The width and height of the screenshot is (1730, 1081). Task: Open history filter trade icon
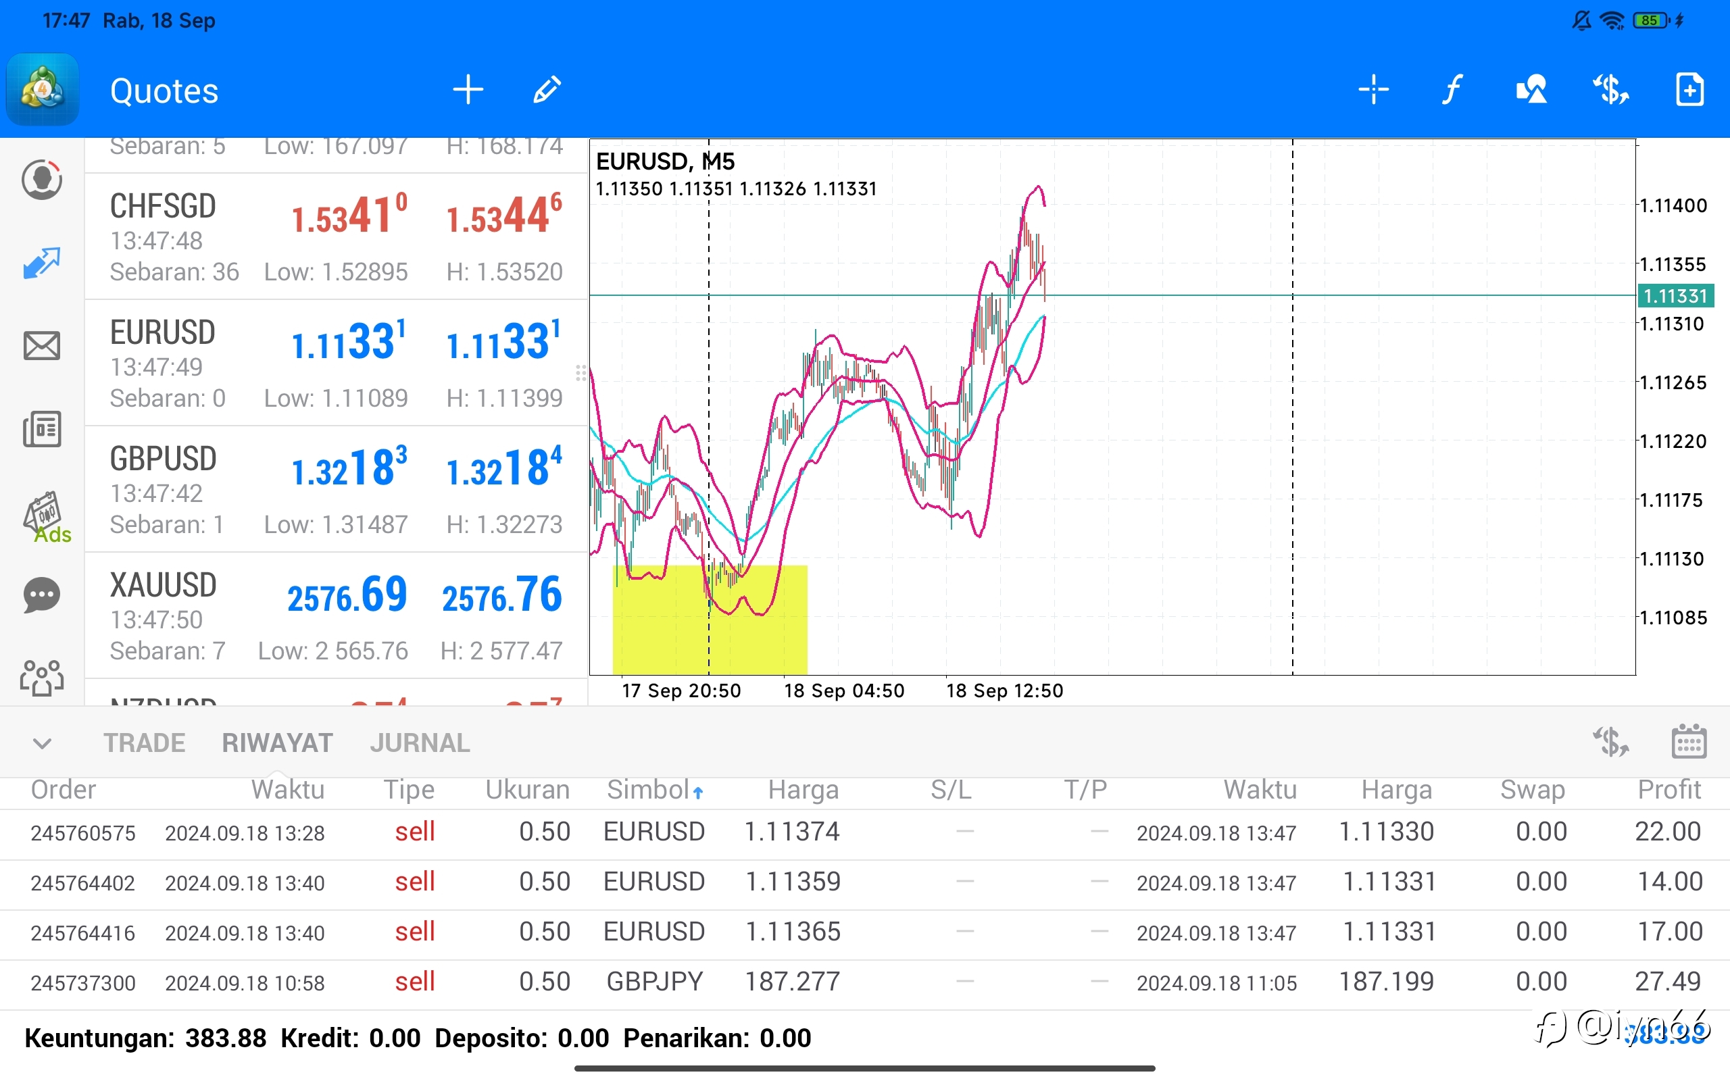pos(1610,742)
